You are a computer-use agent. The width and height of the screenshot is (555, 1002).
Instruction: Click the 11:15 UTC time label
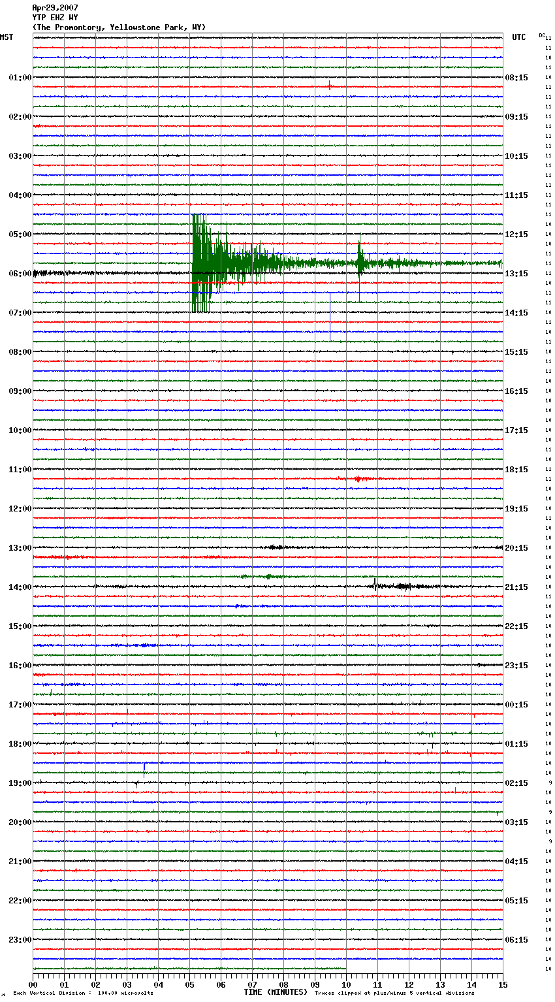pyautogui.click(x=516, y=195)
